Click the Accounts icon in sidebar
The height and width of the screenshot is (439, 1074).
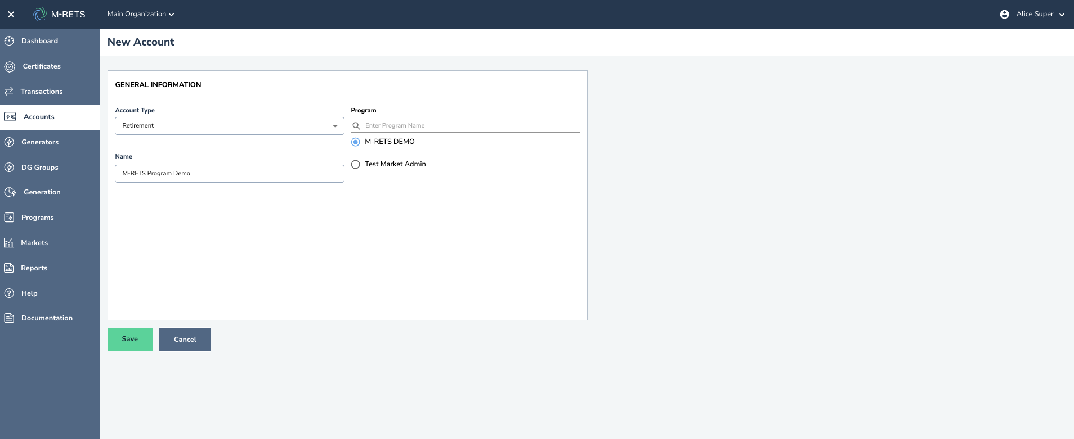point(10,117)
